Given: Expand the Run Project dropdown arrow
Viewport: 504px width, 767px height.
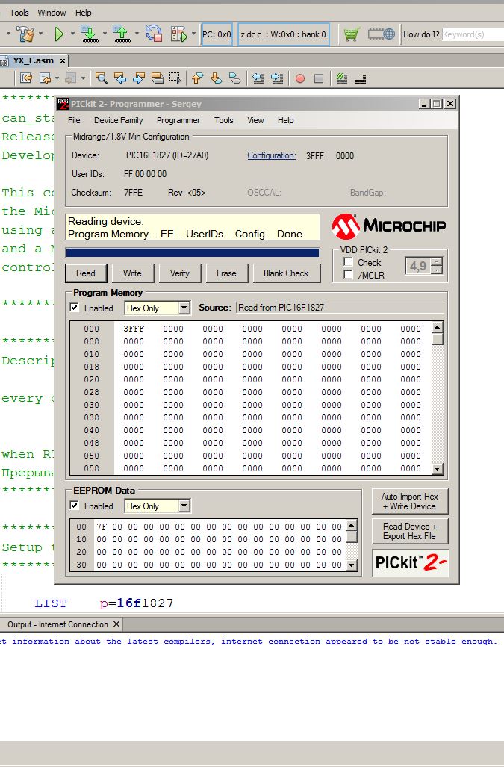Looking at the screenshot, I should coord(72,34).
